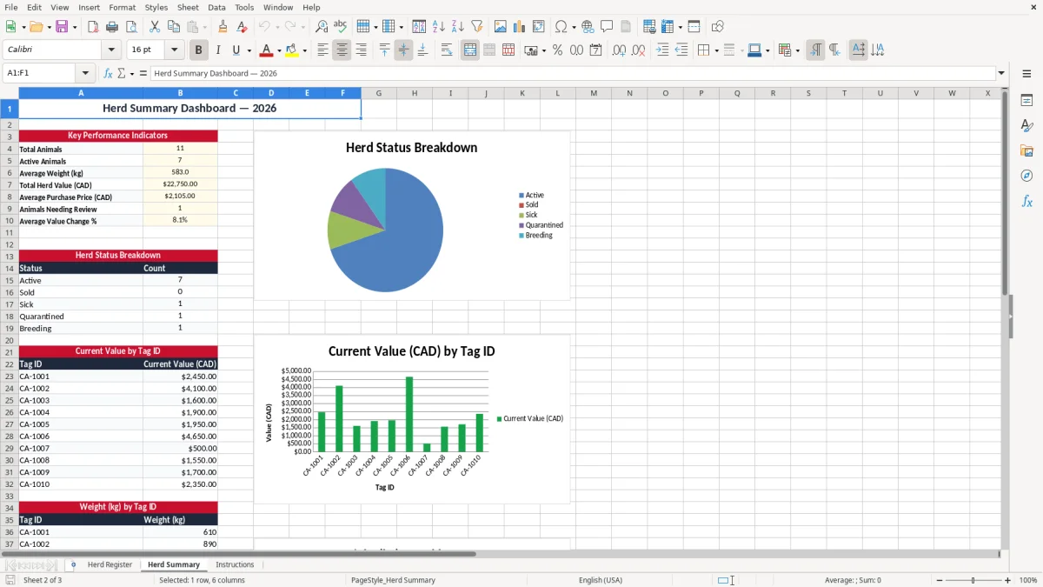The height and width of the screenshot is (587, 1043).
Task: Format selection as percent
Action: pos(557,50)
